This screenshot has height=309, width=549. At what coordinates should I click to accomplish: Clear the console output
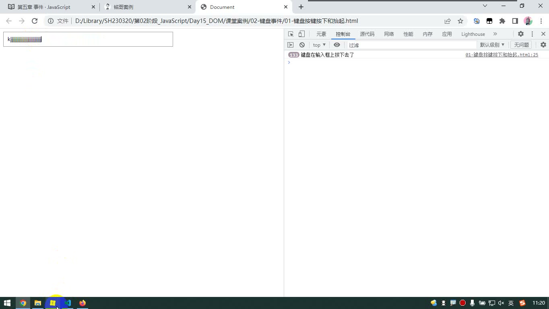coord(302,45)
